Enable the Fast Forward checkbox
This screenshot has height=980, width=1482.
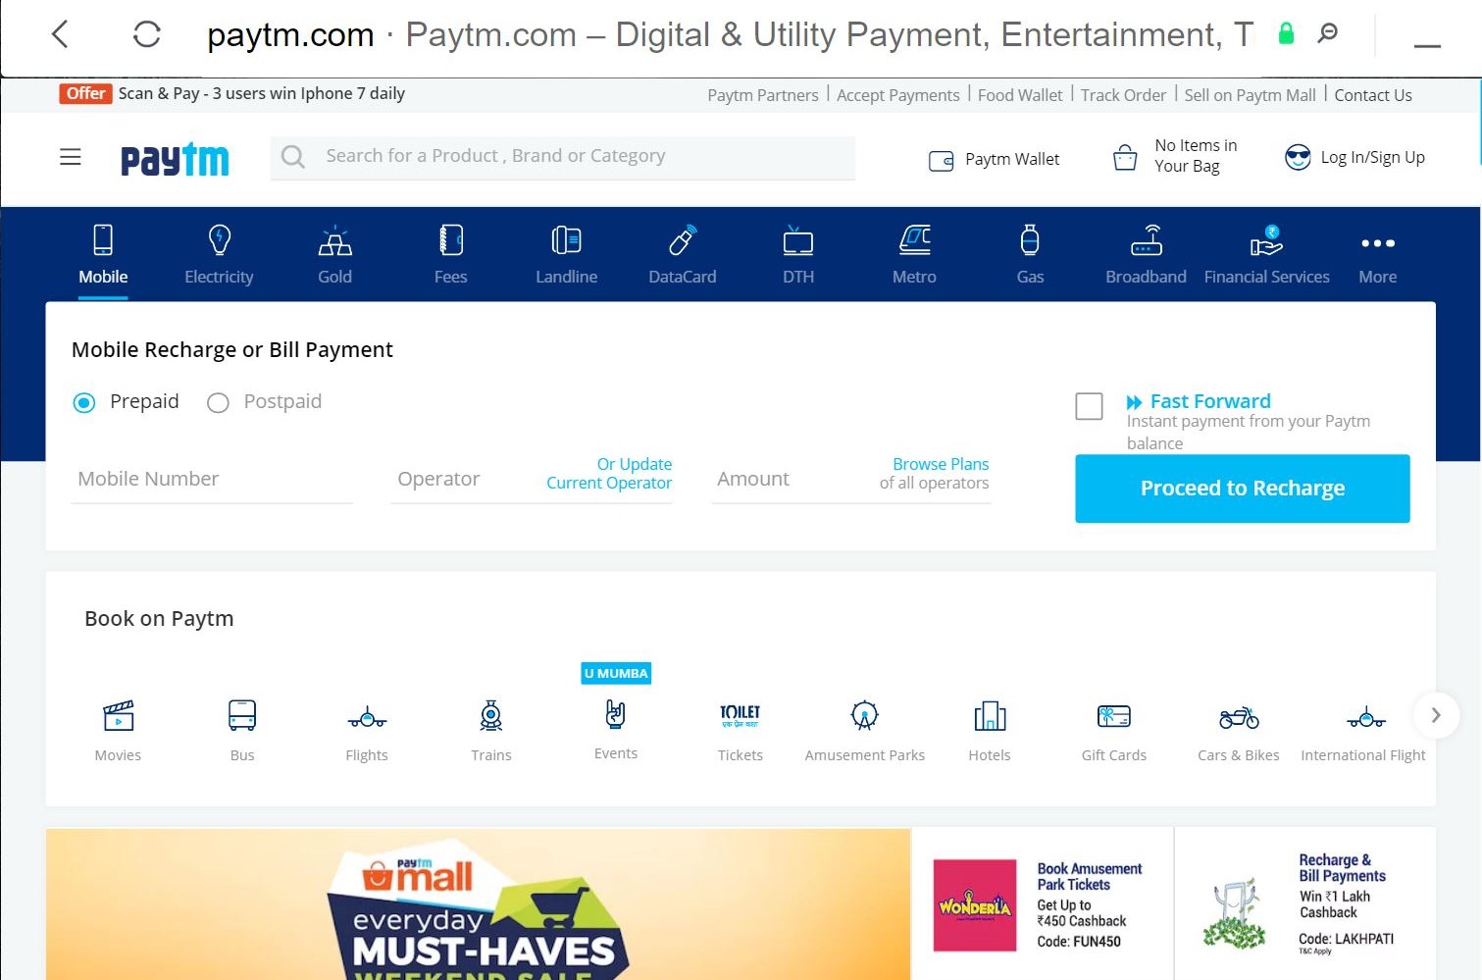pyautogui.click(x=1089, y=406)
